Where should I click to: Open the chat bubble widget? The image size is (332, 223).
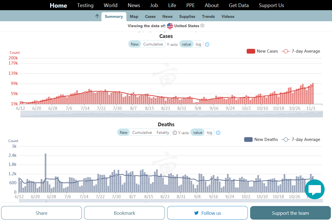coord(314,189)
